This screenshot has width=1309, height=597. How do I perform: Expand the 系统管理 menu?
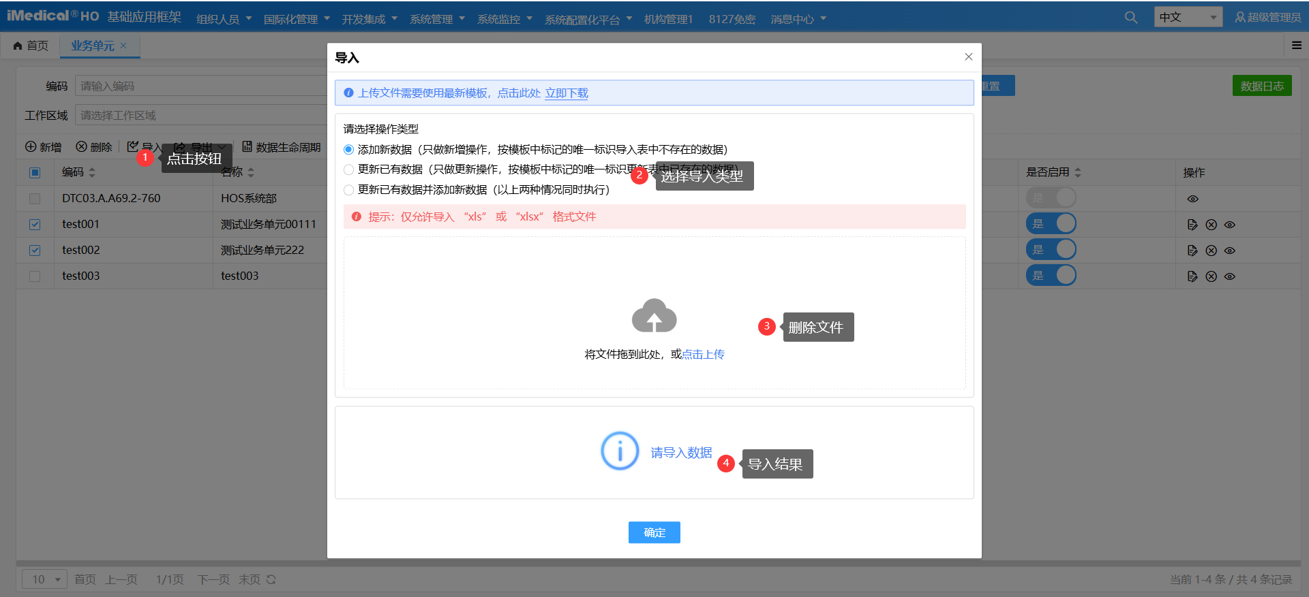click(x=436, y=19)
